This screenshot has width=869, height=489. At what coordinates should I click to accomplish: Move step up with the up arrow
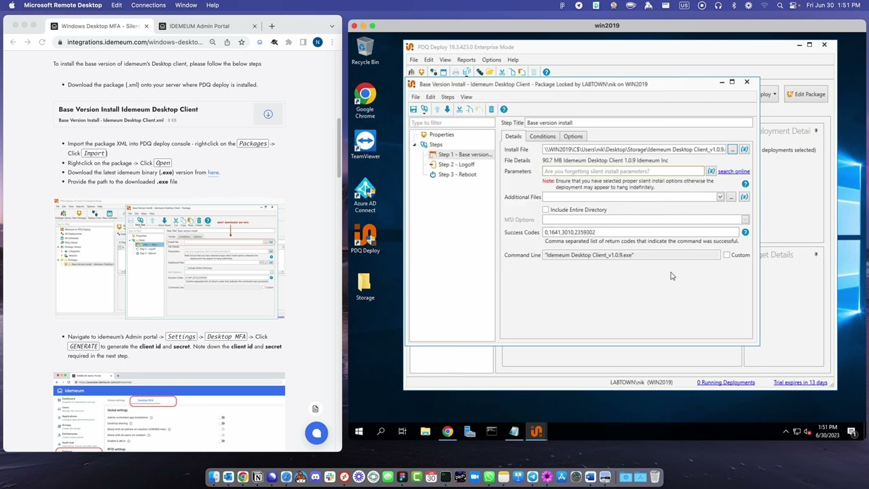[x=437, y=109]
